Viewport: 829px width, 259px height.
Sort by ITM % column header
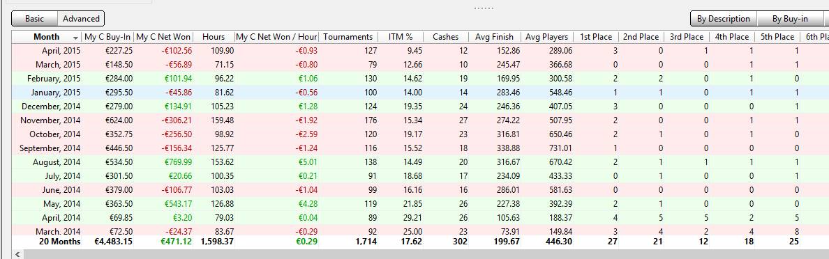coord(401,37)
